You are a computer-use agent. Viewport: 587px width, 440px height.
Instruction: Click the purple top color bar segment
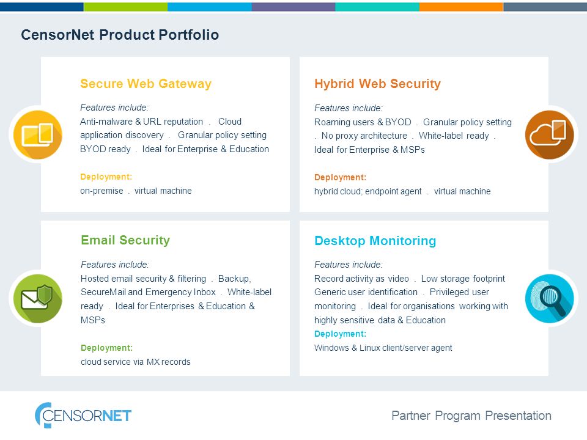pyautogui.click(x=293, y=7)
